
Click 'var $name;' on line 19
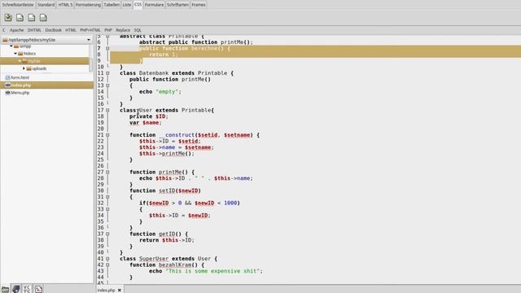click(146, 123)
